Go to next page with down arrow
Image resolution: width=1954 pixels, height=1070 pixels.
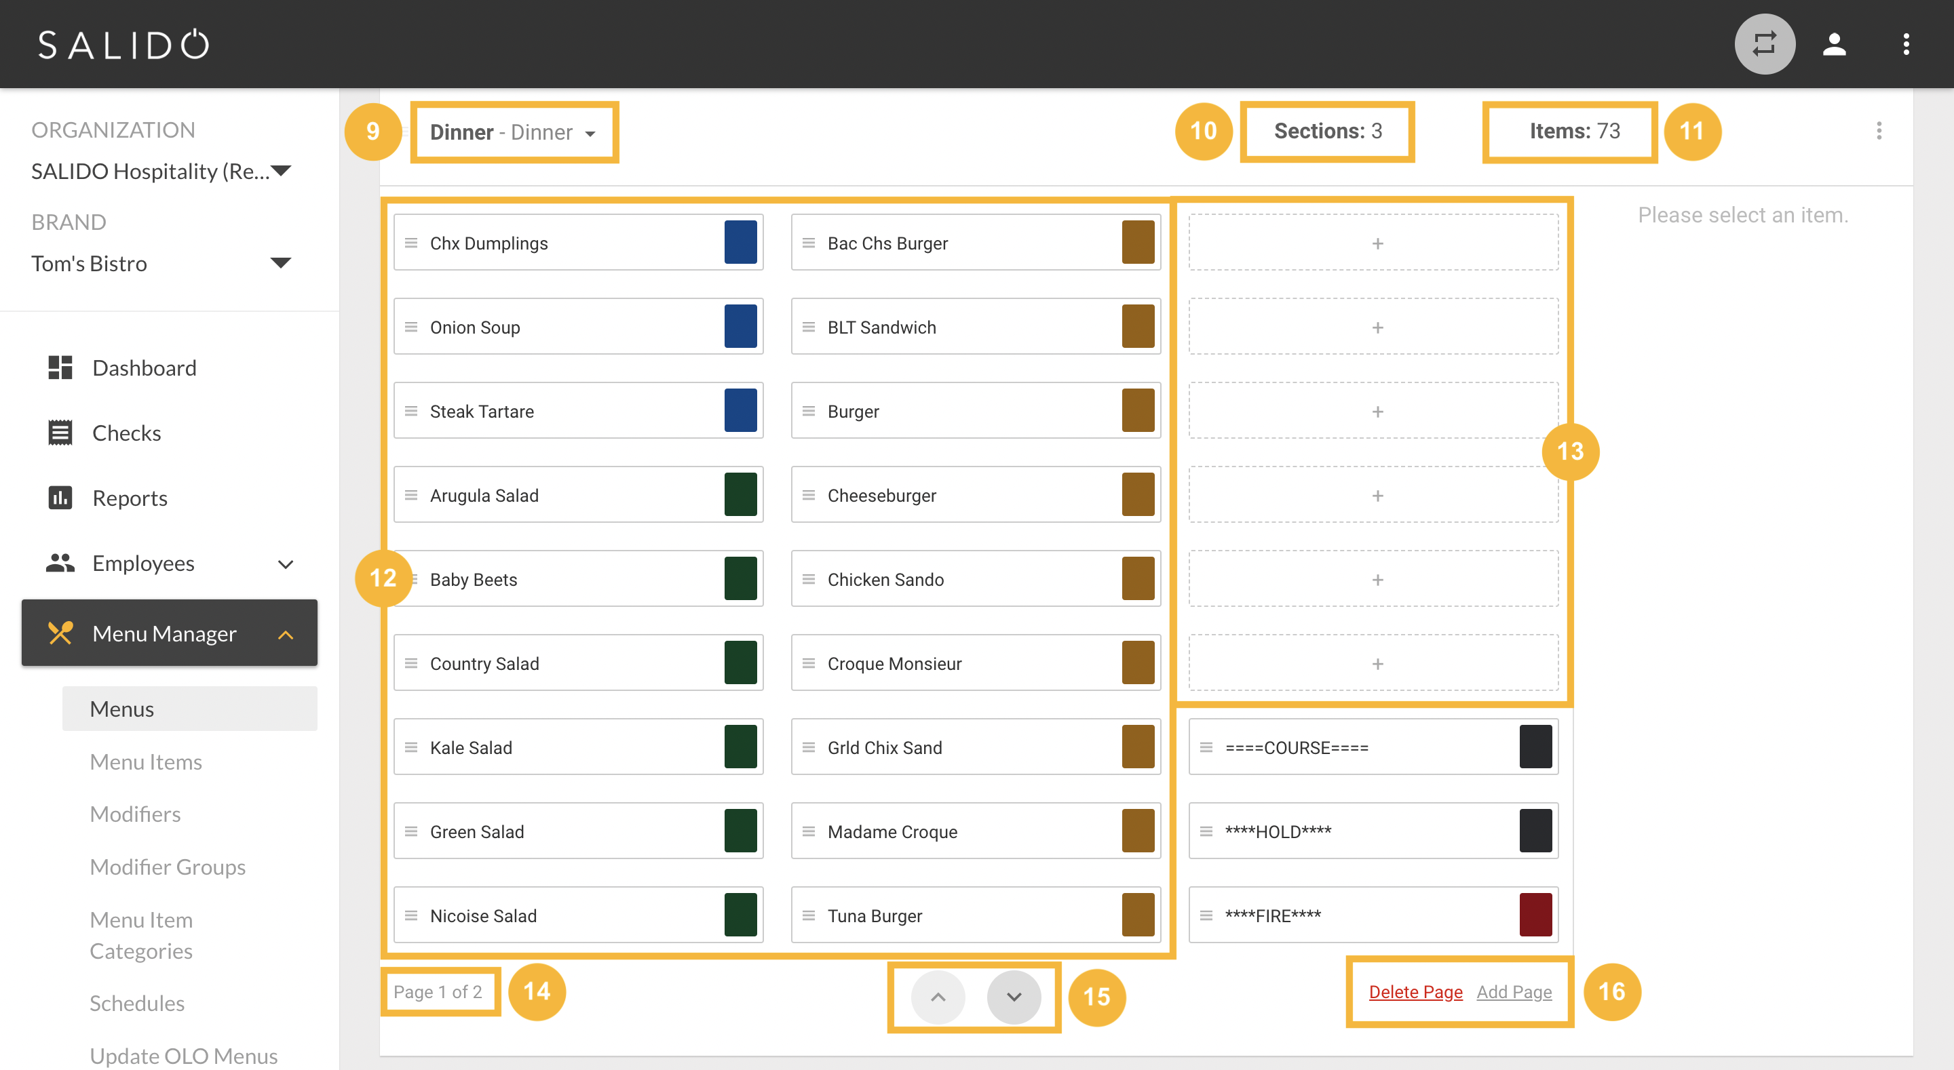point(1014,997)
